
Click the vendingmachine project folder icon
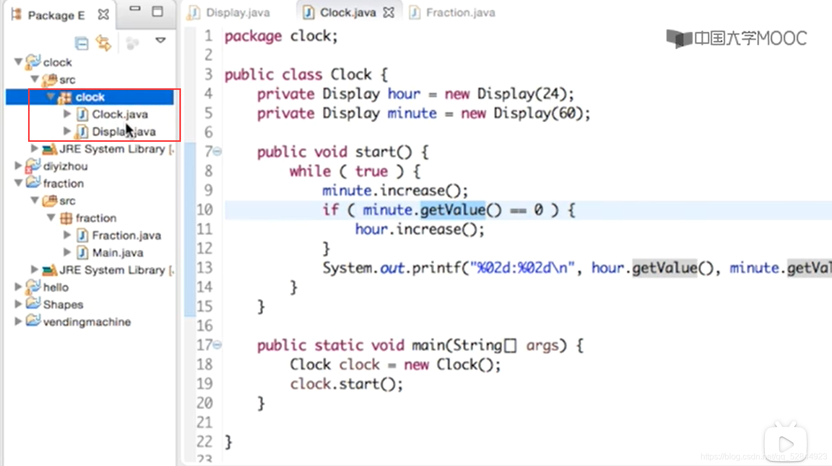(33, 321)
